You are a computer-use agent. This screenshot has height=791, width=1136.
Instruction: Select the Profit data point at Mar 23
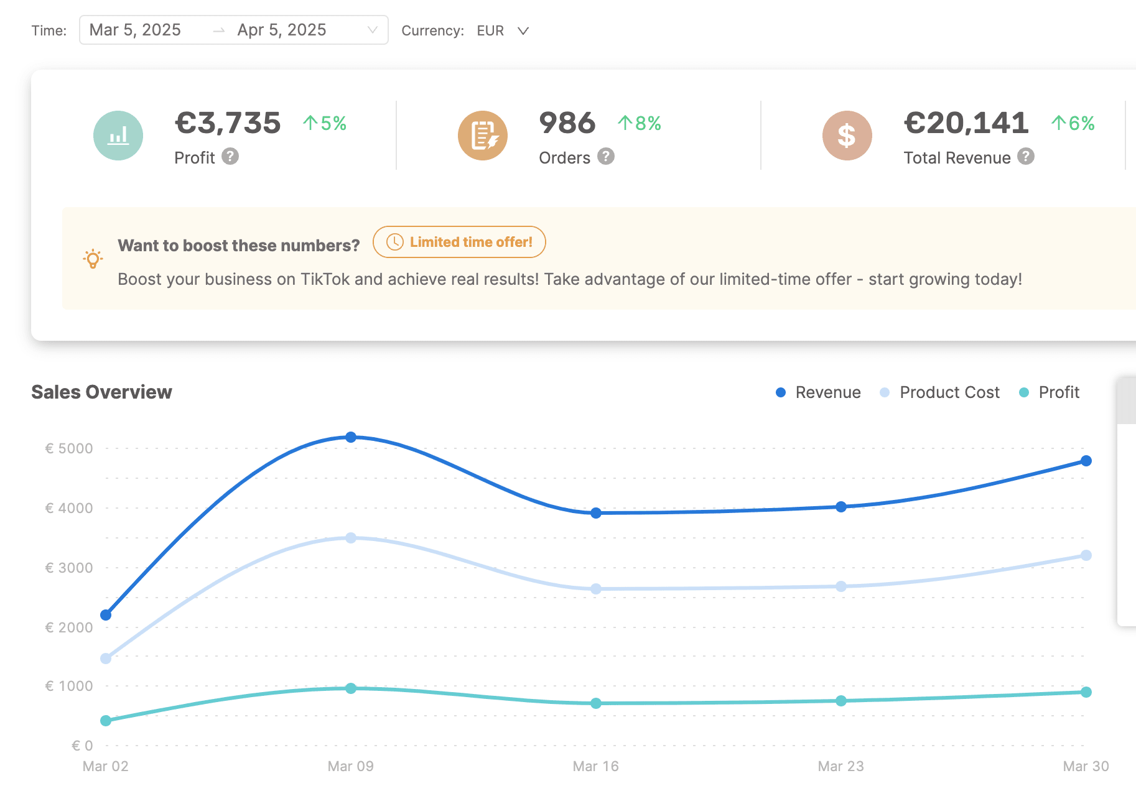[x=841, y=701]
